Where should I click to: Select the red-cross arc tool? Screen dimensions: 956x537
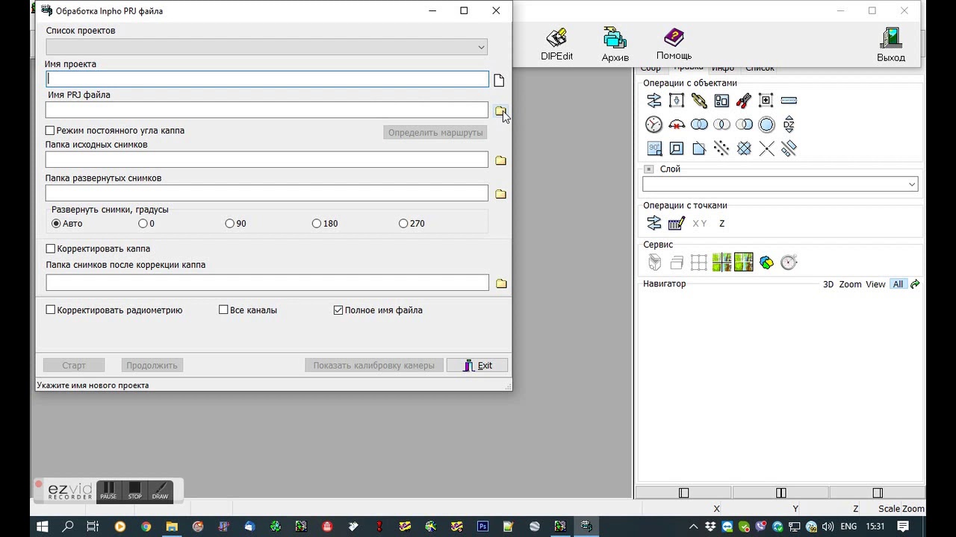[x=677, y=125]
